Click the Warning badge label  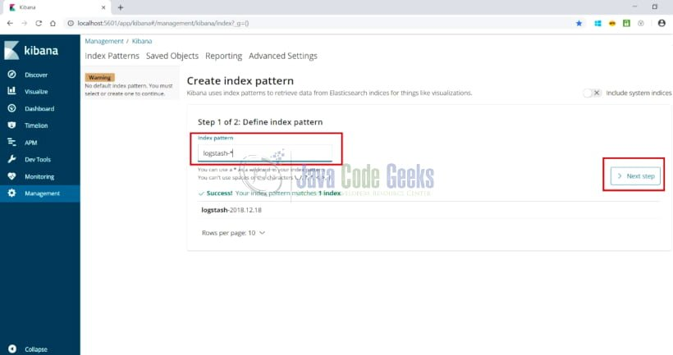pos(99,78)
